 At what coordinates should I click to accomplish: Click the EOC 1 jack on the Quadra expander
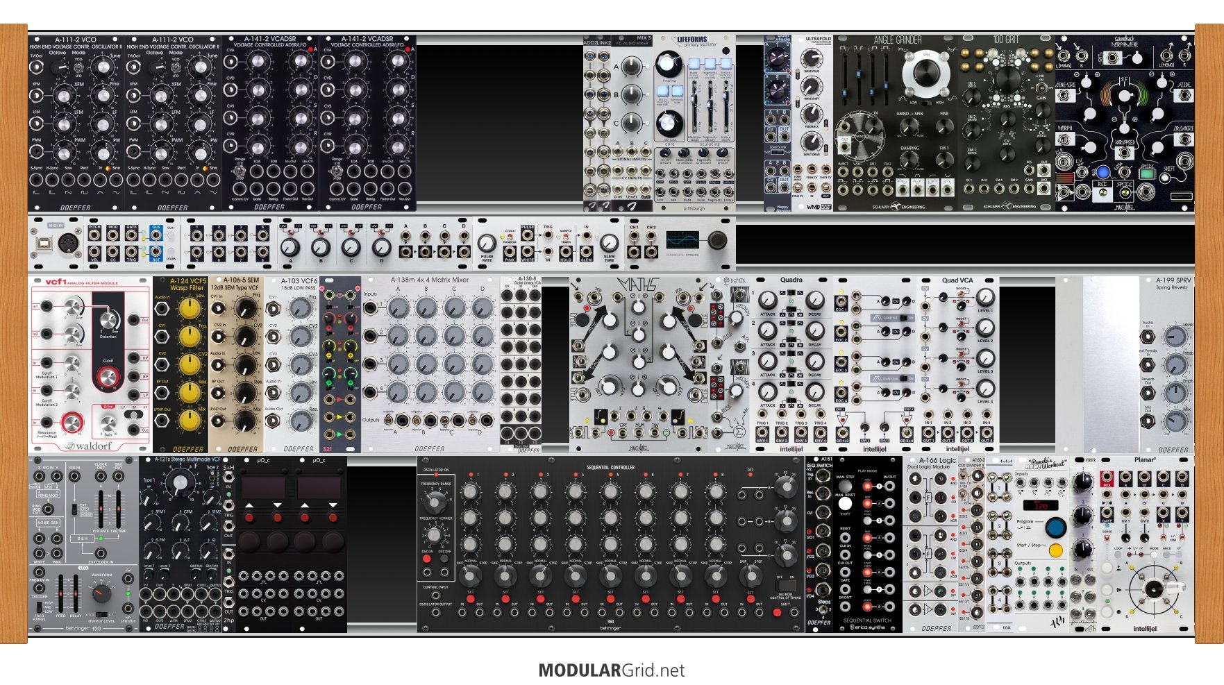(x=841, y=302)
